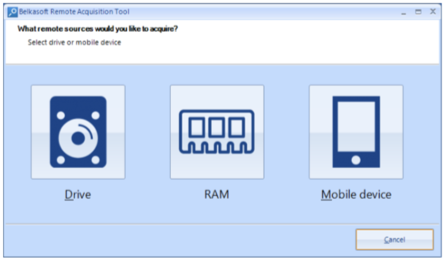Click the Belkasoft magnifier app icon

point(12,12)
